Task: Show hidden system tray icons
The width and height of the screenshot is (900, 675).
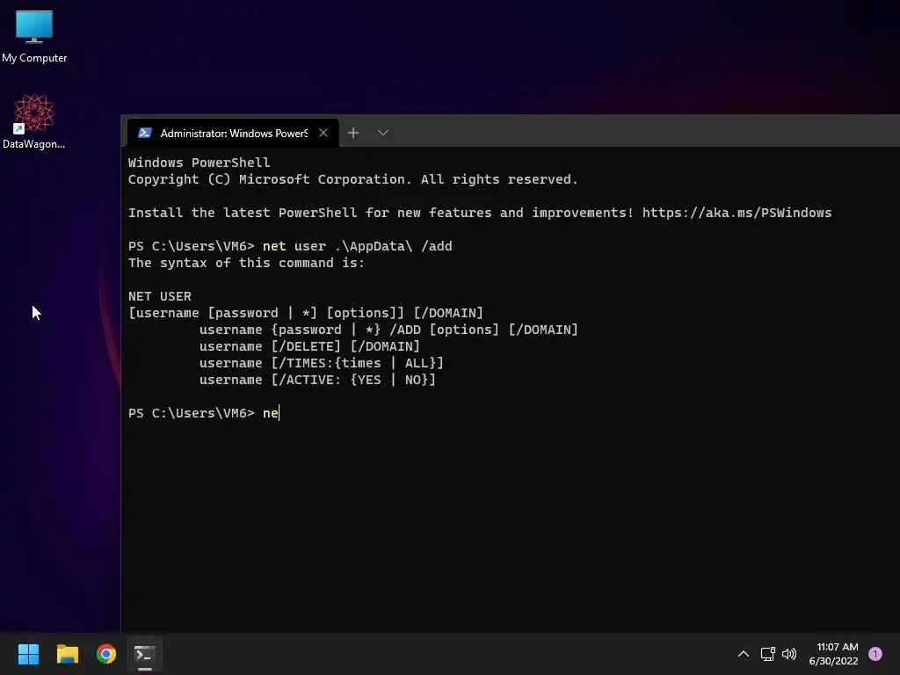Action: pos(744,654)
